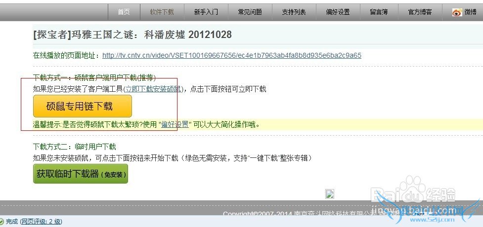Click the green checkmark status icon
The height and width of the screenshot is (227, 483).
coord(2,221)
